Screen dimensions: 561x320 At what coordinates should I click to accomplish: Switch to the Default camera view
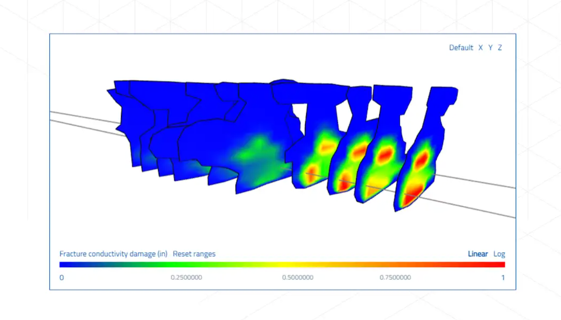click(x=461, y=48)
